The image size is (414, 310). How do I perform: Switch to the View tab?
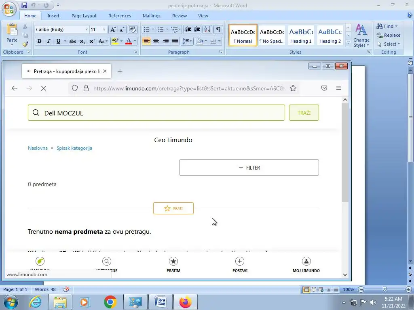[203, 16]
